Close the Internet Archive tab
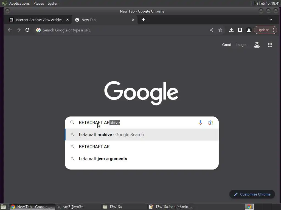 point(68,20)
